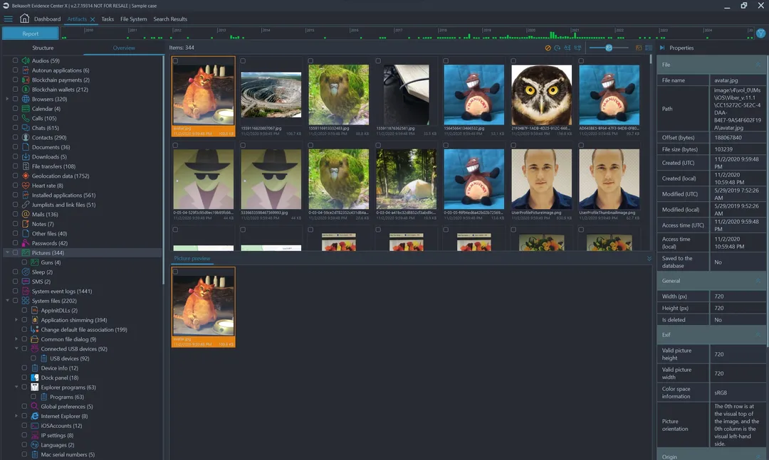Click the home Dashboard icon

coord(23,19)
